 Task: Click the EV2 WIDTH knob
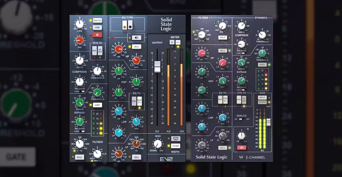pos(158,143)
